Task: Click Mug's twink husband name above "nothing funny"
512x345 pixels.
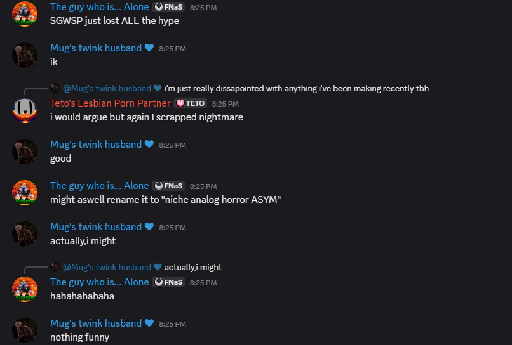Action: 96,323
